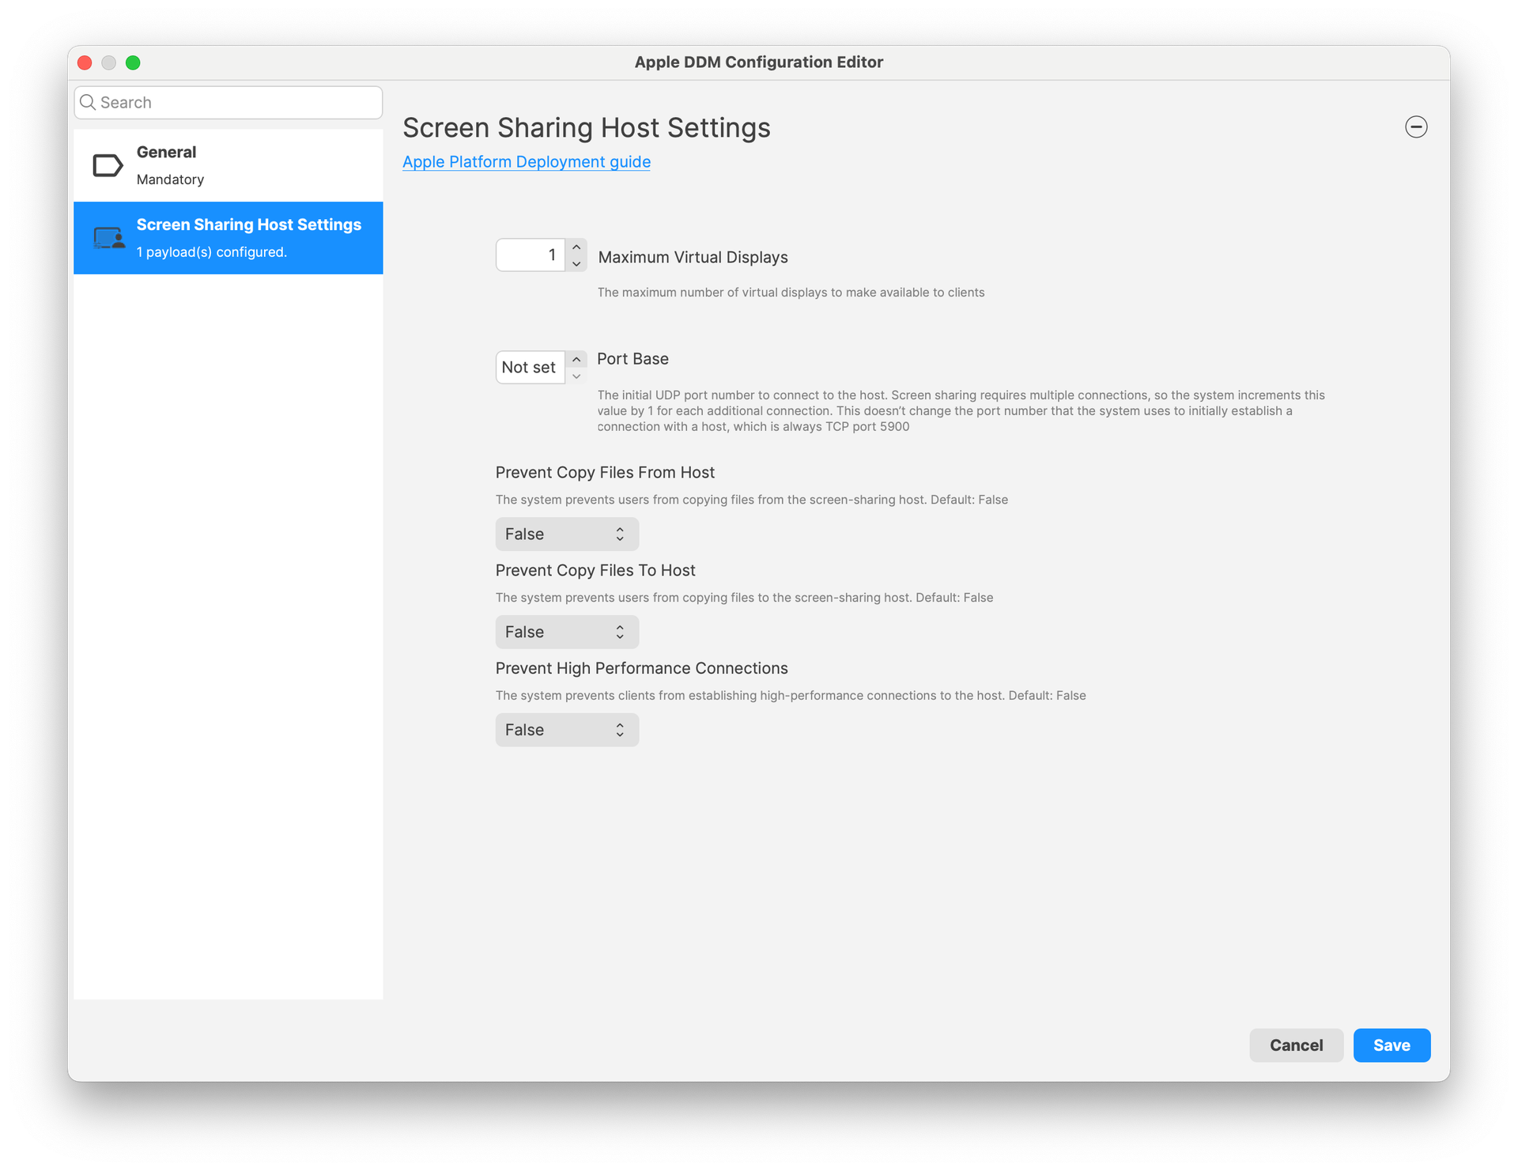Open Prevent Copy Files To Host dropdown
Screen dimensions: 1518x1171
567,632
